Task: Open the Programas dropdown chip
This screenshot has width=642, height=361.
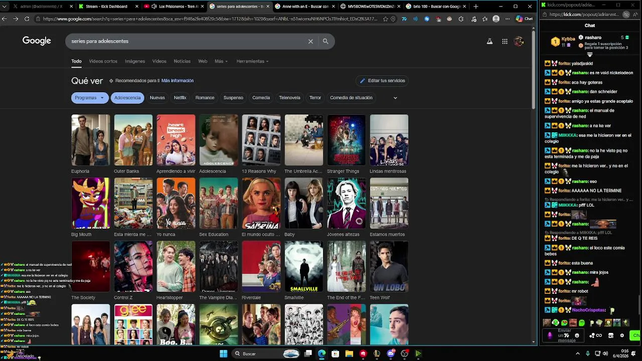Action: [x=90, y=98]
